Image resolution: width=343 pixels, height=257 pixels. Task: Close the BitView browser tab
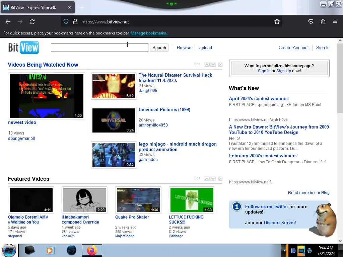tap(69, 7)
